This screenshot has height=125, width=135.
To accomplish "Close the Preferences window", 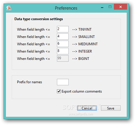I will coord(120,7).
